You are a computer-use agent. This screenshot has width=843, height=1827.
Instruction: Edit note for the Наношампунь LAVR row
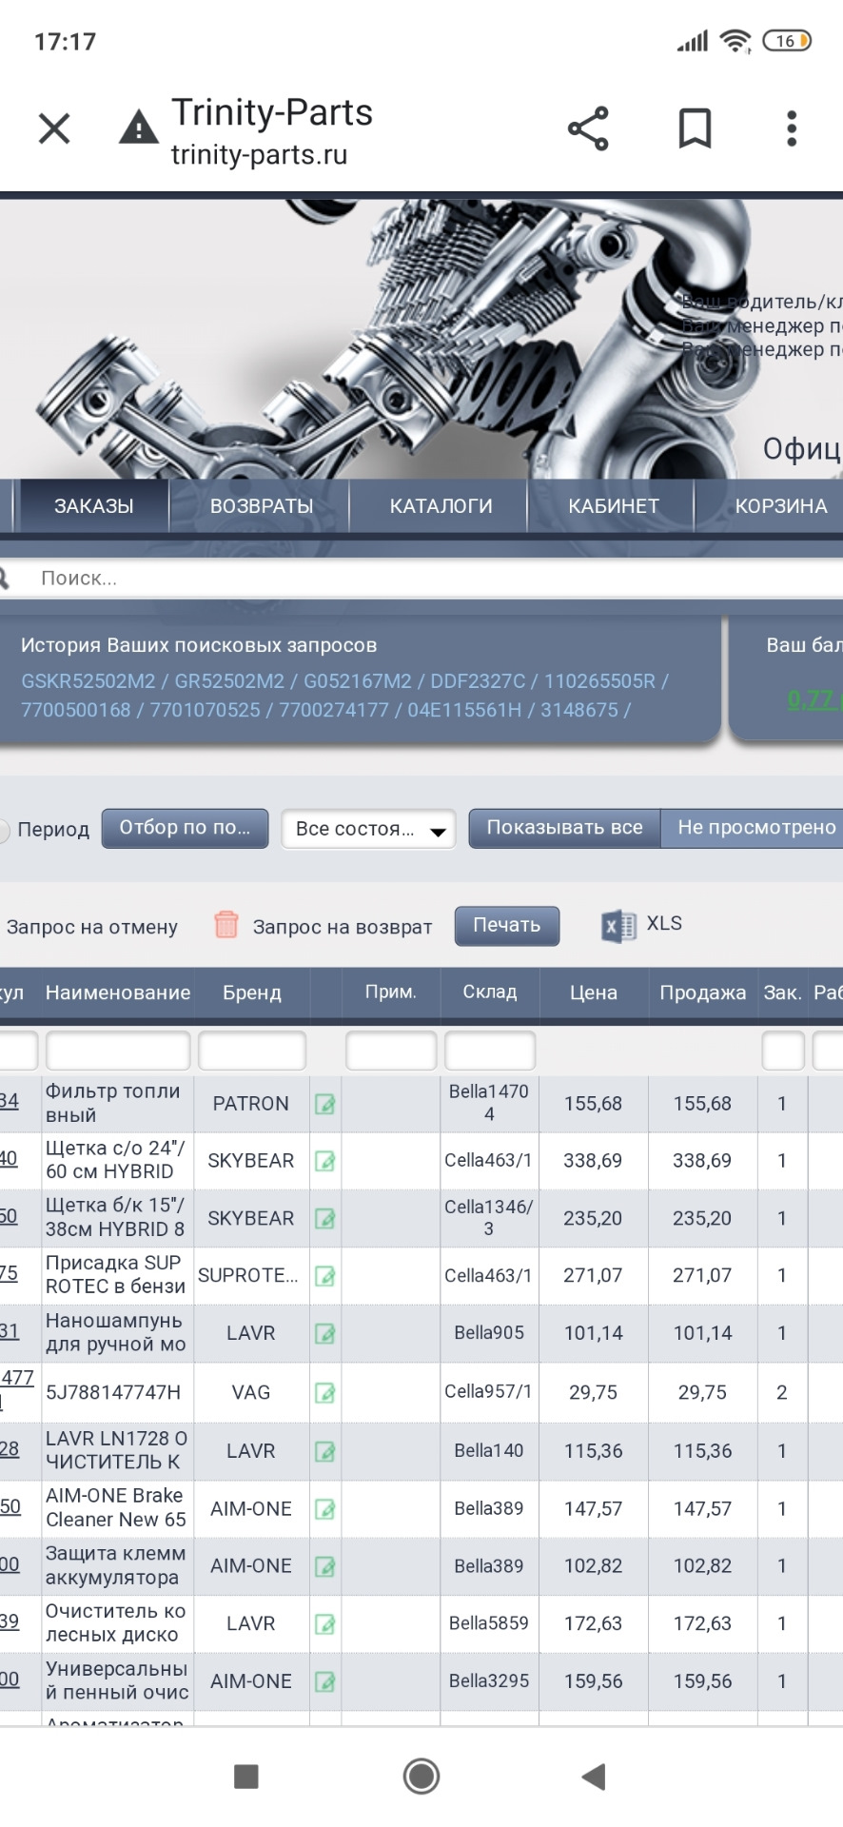[325, 1334]
